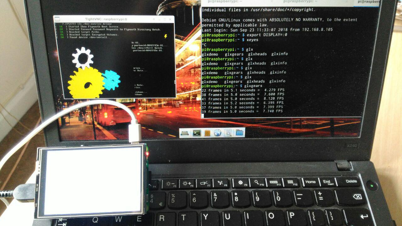Open the orange notes icon in the dock
This screenshot has width=402, height=226.
click(x=207, y=133)
